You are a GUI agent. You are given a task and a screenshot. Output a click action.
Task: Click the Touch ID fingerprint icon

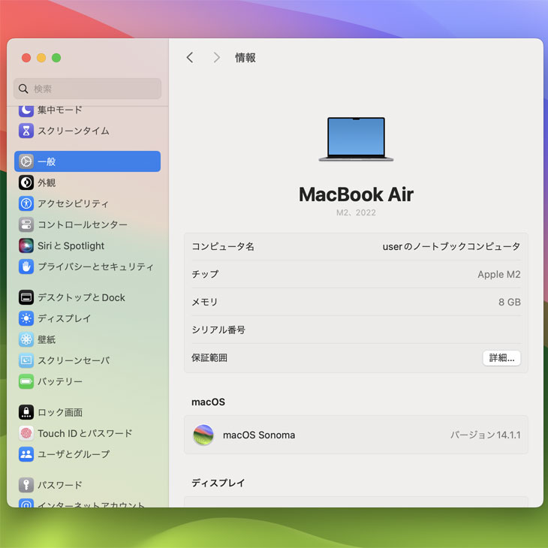click(x=26, y=433)
